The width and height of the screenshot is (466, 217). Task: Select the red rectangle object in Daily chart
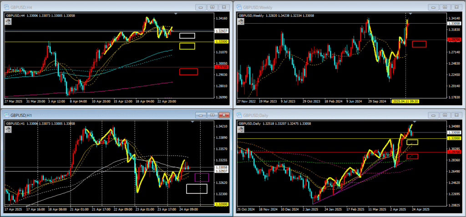tap(412, 156)
